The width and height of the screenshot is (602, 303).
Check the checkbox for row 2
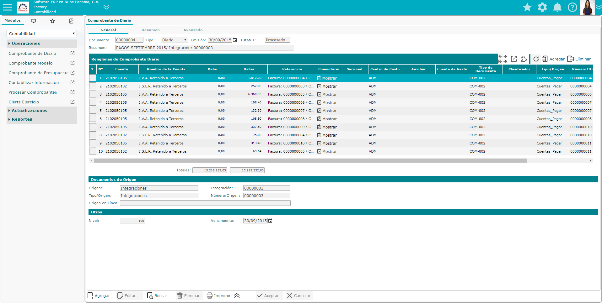[93, 86]
